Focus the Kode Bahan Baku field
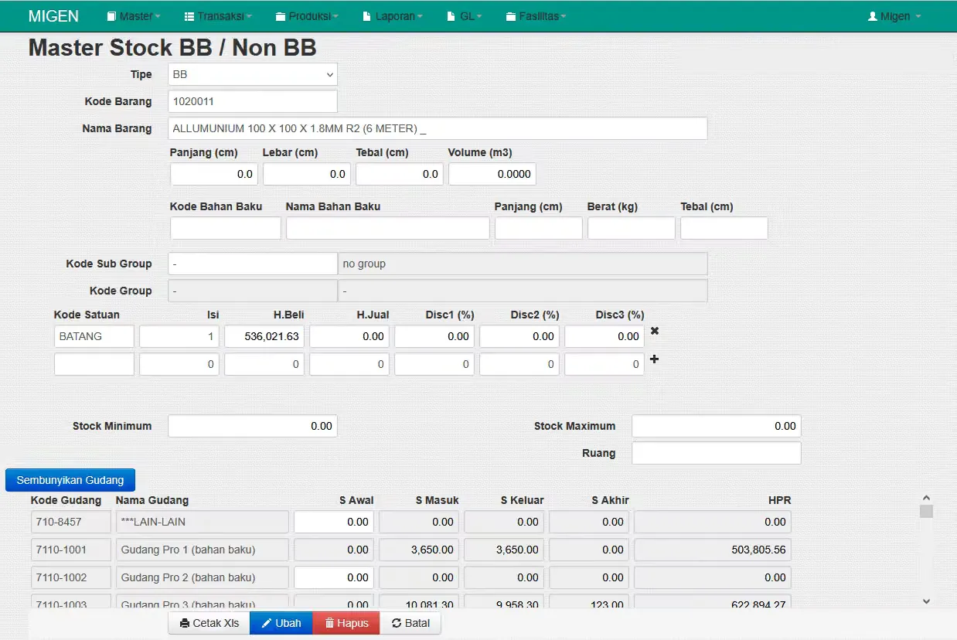957x640 pixels. (226, 228)
